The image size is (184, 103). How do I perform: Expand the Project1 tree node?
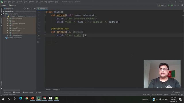(x=3, y=11)
